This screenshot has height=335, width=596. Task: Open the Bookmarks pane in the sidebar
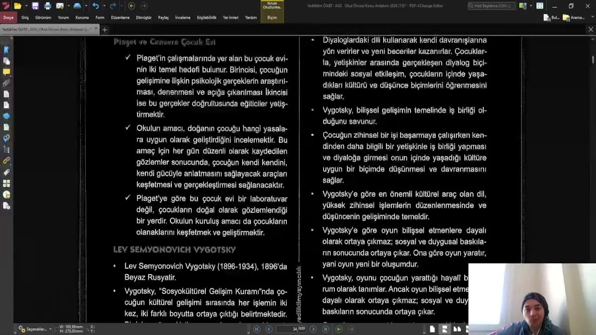pyautogui.click(x=7, y=50)
